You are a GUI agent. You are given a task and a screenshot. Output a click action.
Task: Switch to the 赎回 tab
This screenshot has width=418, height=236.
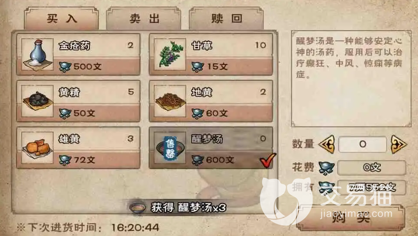[226, 18]
